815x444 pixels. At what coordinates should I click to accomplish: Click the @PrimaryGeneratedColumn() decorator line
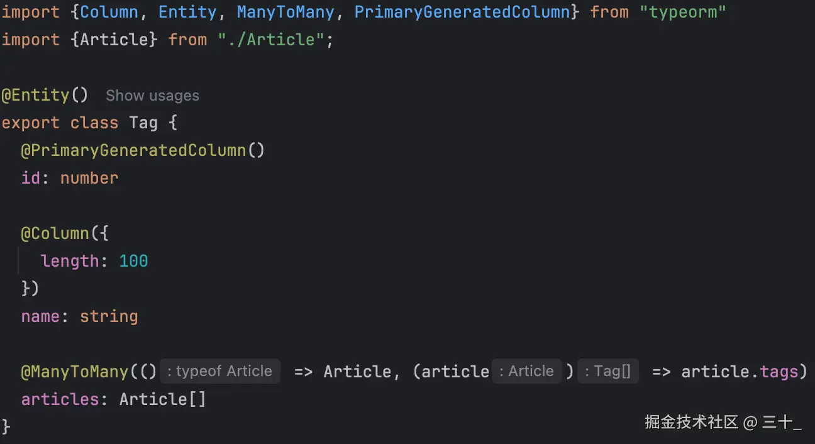pyautogui.click(x=143, y=150)
